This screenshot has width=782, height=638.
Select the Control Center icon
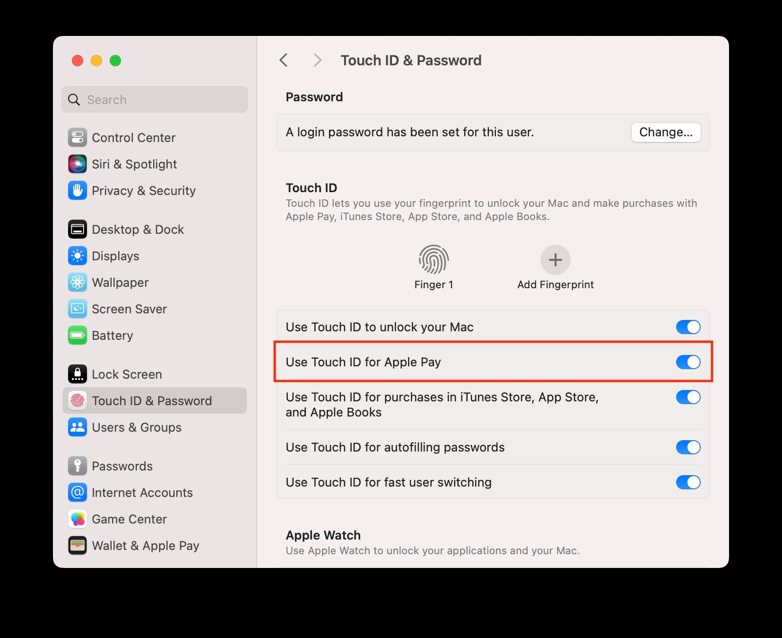[x=78, y=137]
